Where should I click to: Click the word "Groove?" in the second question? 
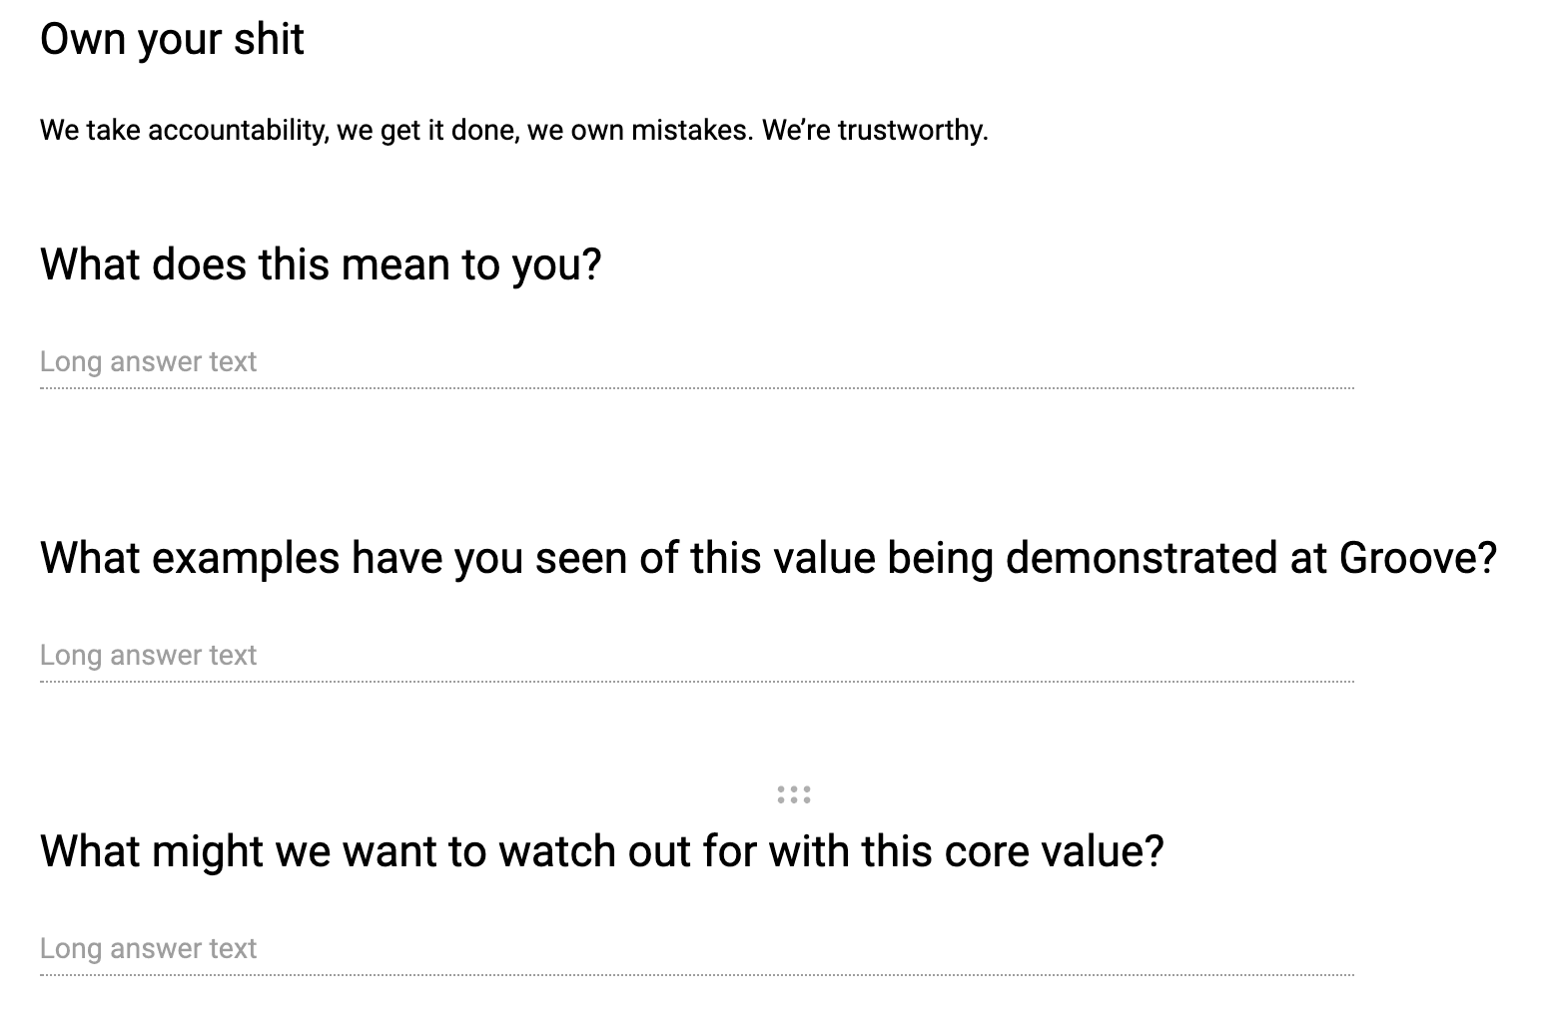(1417, 558)
